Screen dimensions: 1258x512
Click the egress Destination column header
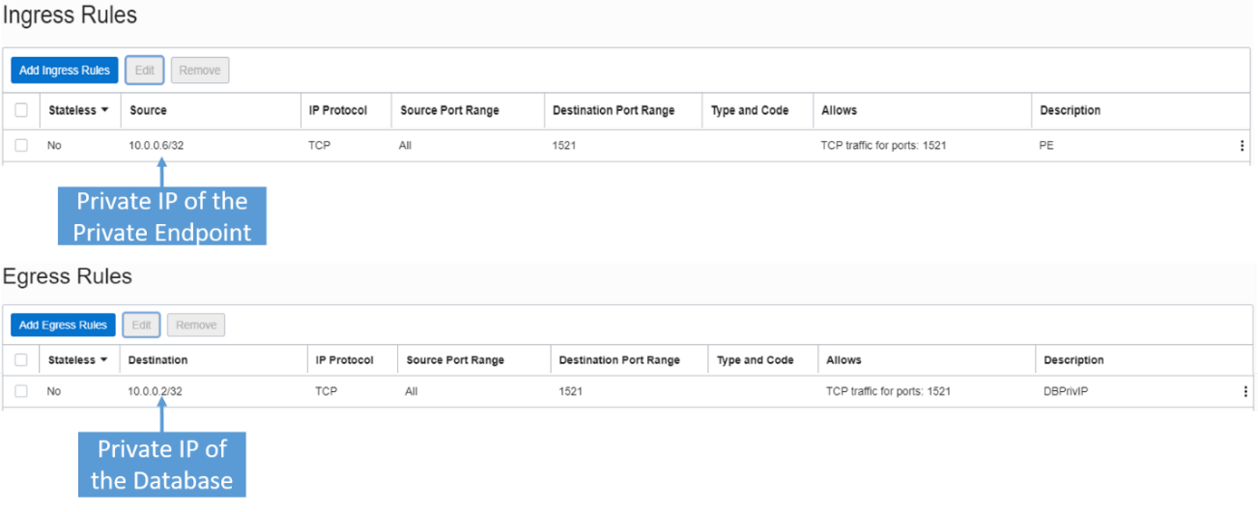[157, 360]
